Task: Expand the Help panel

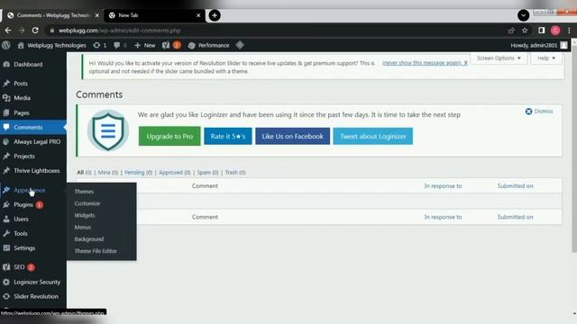Action: [x=546, y=58]
